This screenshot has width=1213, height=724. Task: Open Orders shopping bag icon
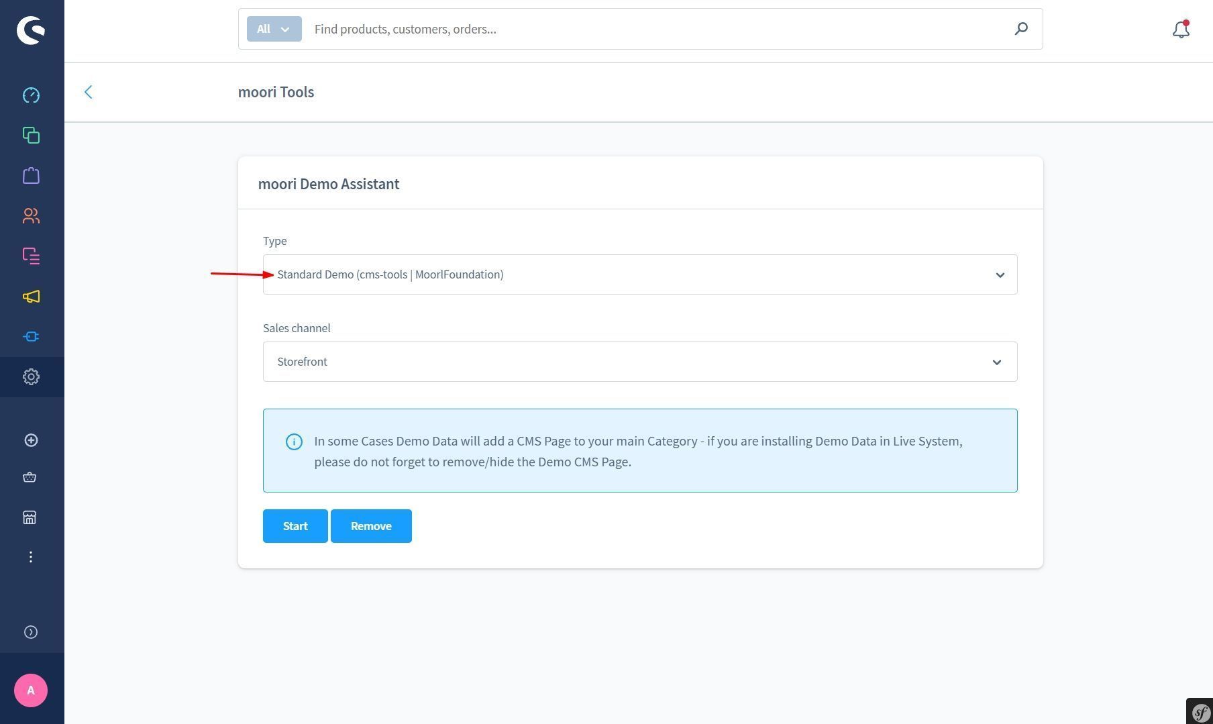pos(31,176)
